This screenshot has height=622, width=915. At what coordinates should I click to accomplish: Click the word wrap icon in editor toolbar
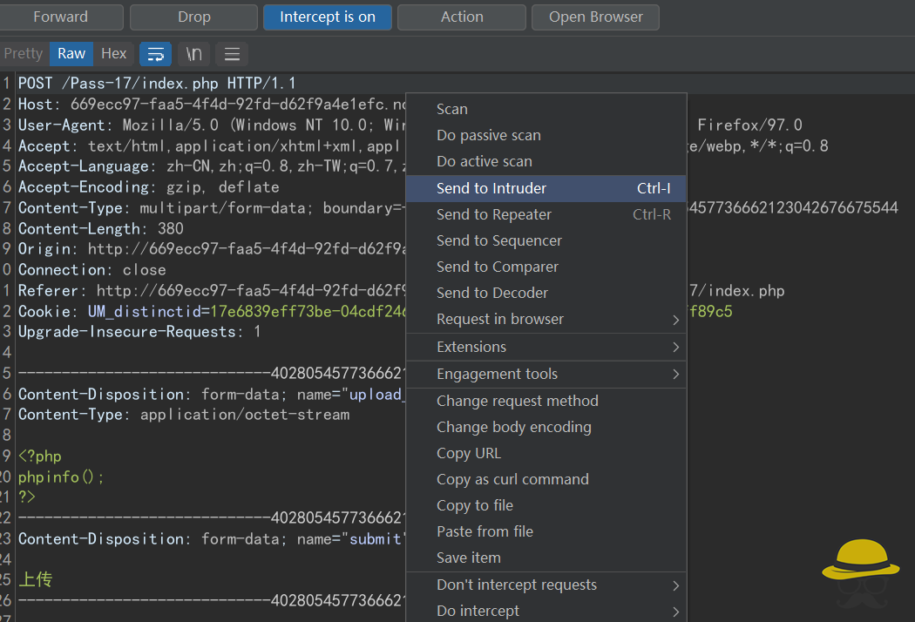155,54
